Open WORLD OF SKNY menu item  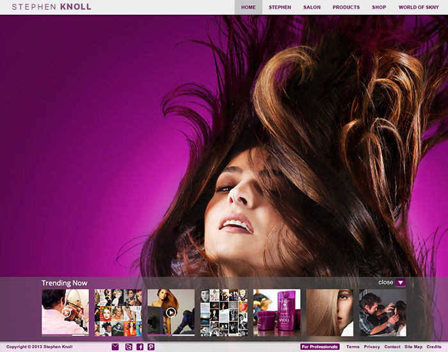point(419,7)
